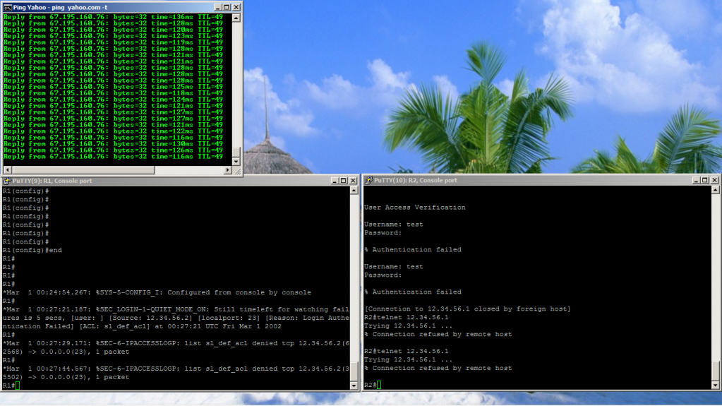Maximize the PuTTY R1 console window
The height and width of the screenshot is (406, 722).
pos(343,181)
